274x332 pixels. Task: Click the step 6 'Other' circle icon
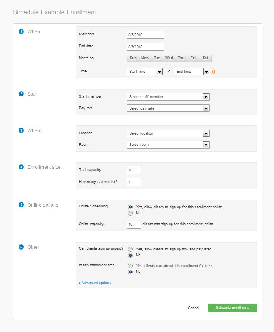coord(21,247)
